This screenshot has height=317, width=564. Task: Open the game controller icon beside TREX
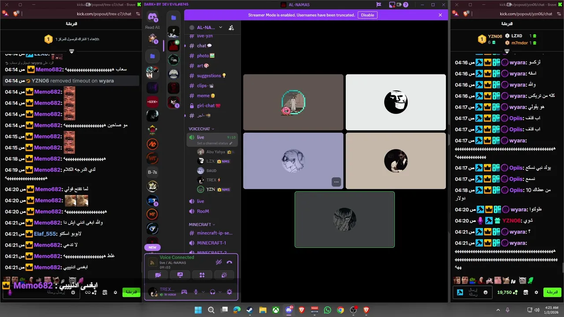[x=184, y=292]
